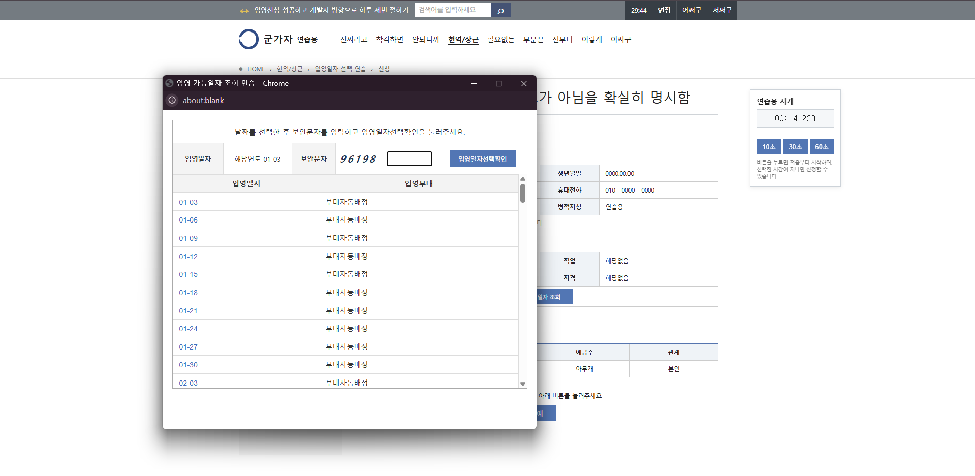Click scroll-up arrow of date list
The width and height of the screenshot is (975, 476).
point(523,179)
